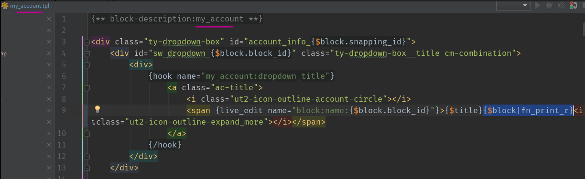Click line number 6 in the gutter

pyautogui.click(x=64, y=76)
